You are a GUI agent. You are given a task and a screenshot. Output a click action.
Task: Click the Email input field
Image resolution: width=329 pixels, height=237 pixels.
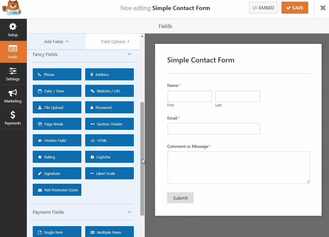point(214,129)
